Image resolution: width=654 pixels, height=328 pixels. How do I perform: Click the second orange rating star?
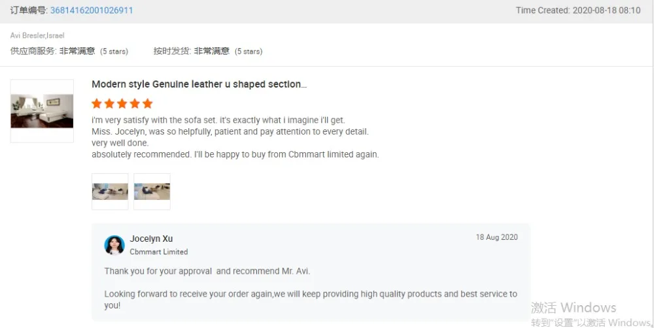pyautogui.click(x=109, y=103)
